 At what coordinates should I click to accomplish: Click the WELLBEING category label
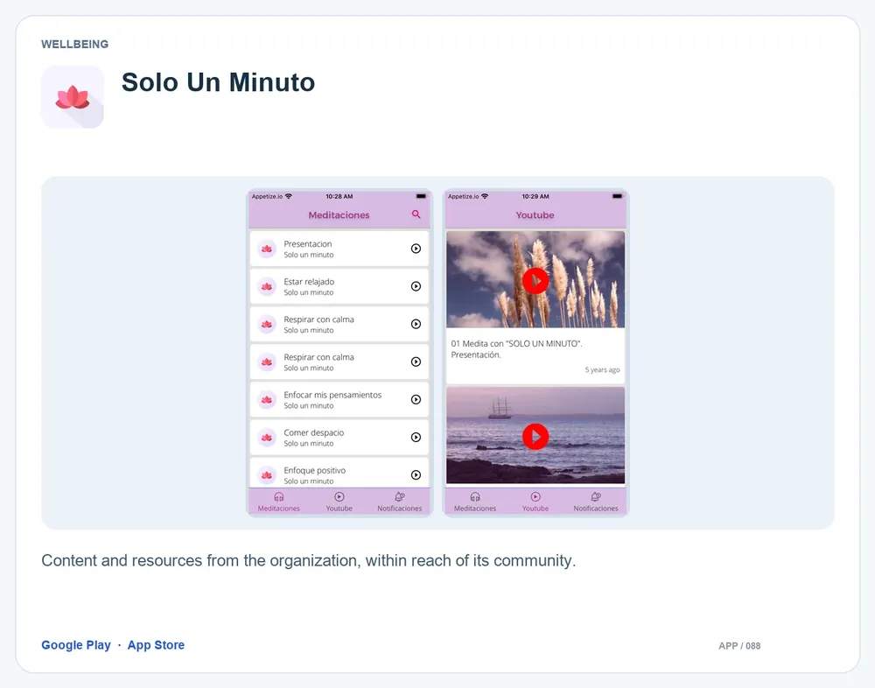(x=74, y=44)
